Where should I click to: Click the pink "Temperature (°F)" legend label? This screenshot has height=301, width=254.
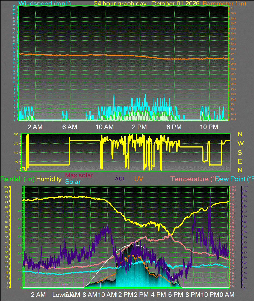click(x=196, y=179)
